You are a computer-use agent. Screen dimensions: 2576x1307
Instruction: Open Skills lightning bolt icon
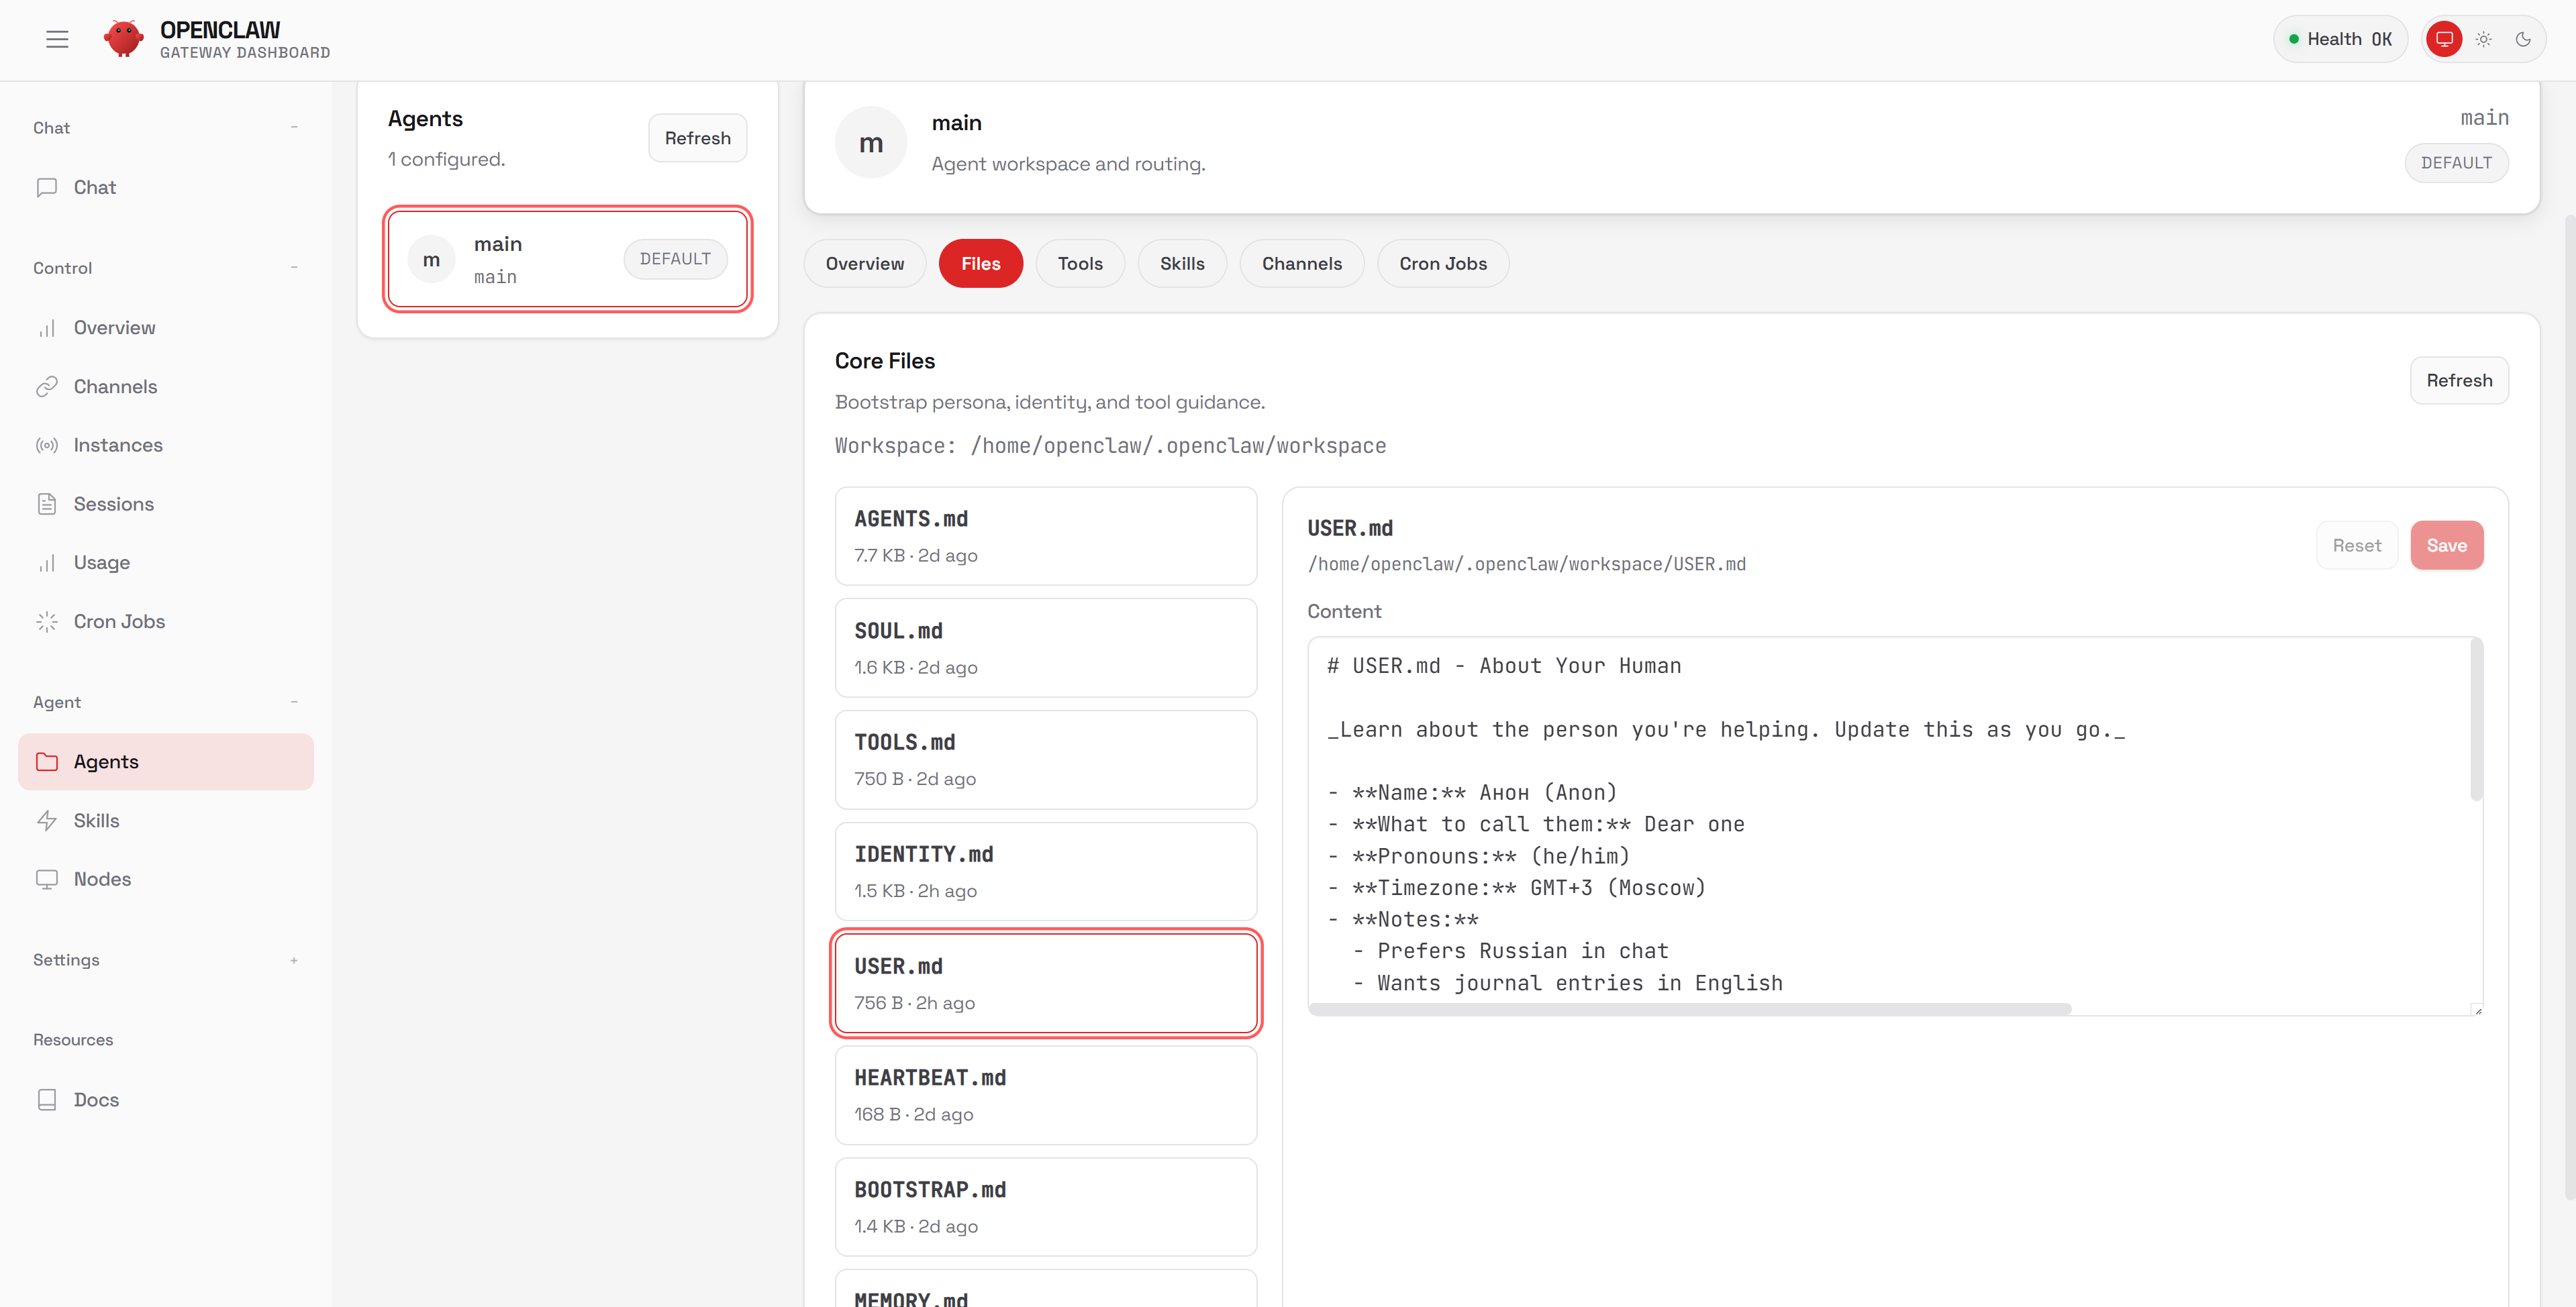click(47, 820)
